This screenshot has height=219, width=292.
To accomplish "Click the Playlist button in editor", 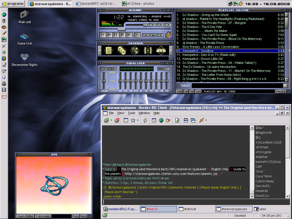I will [x=281, y=91].
